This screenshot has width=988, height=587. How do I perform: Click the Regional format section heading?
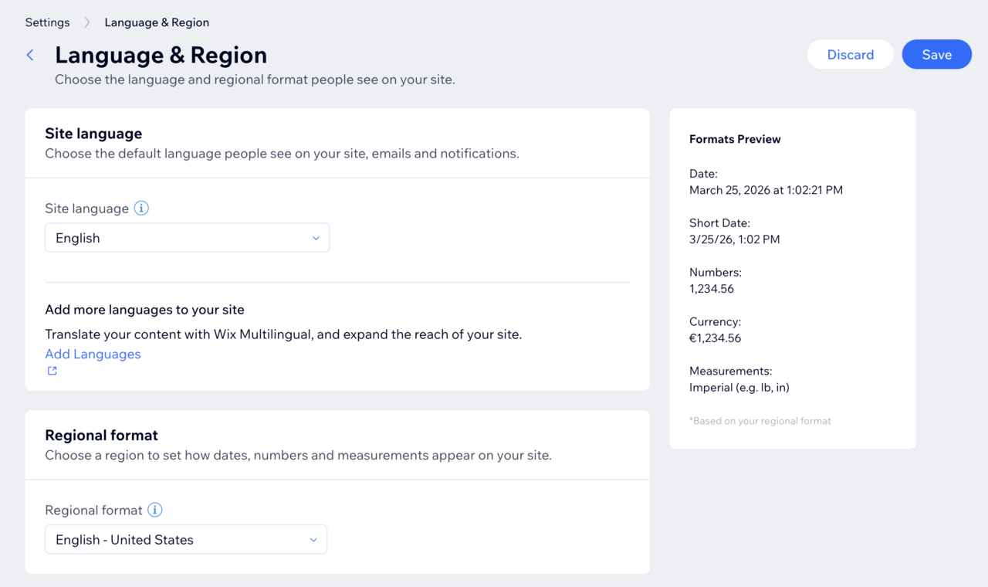click(x=101, y=435)
